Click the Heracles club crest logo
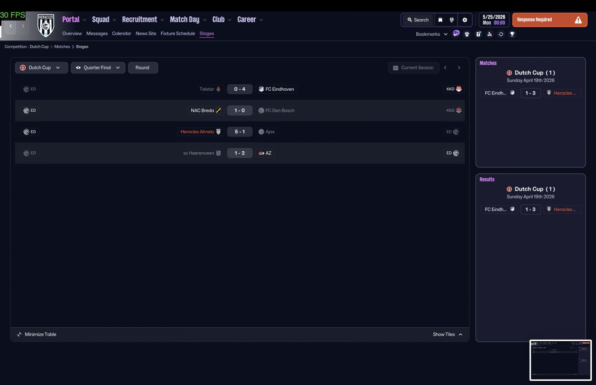 click(46, 26)
